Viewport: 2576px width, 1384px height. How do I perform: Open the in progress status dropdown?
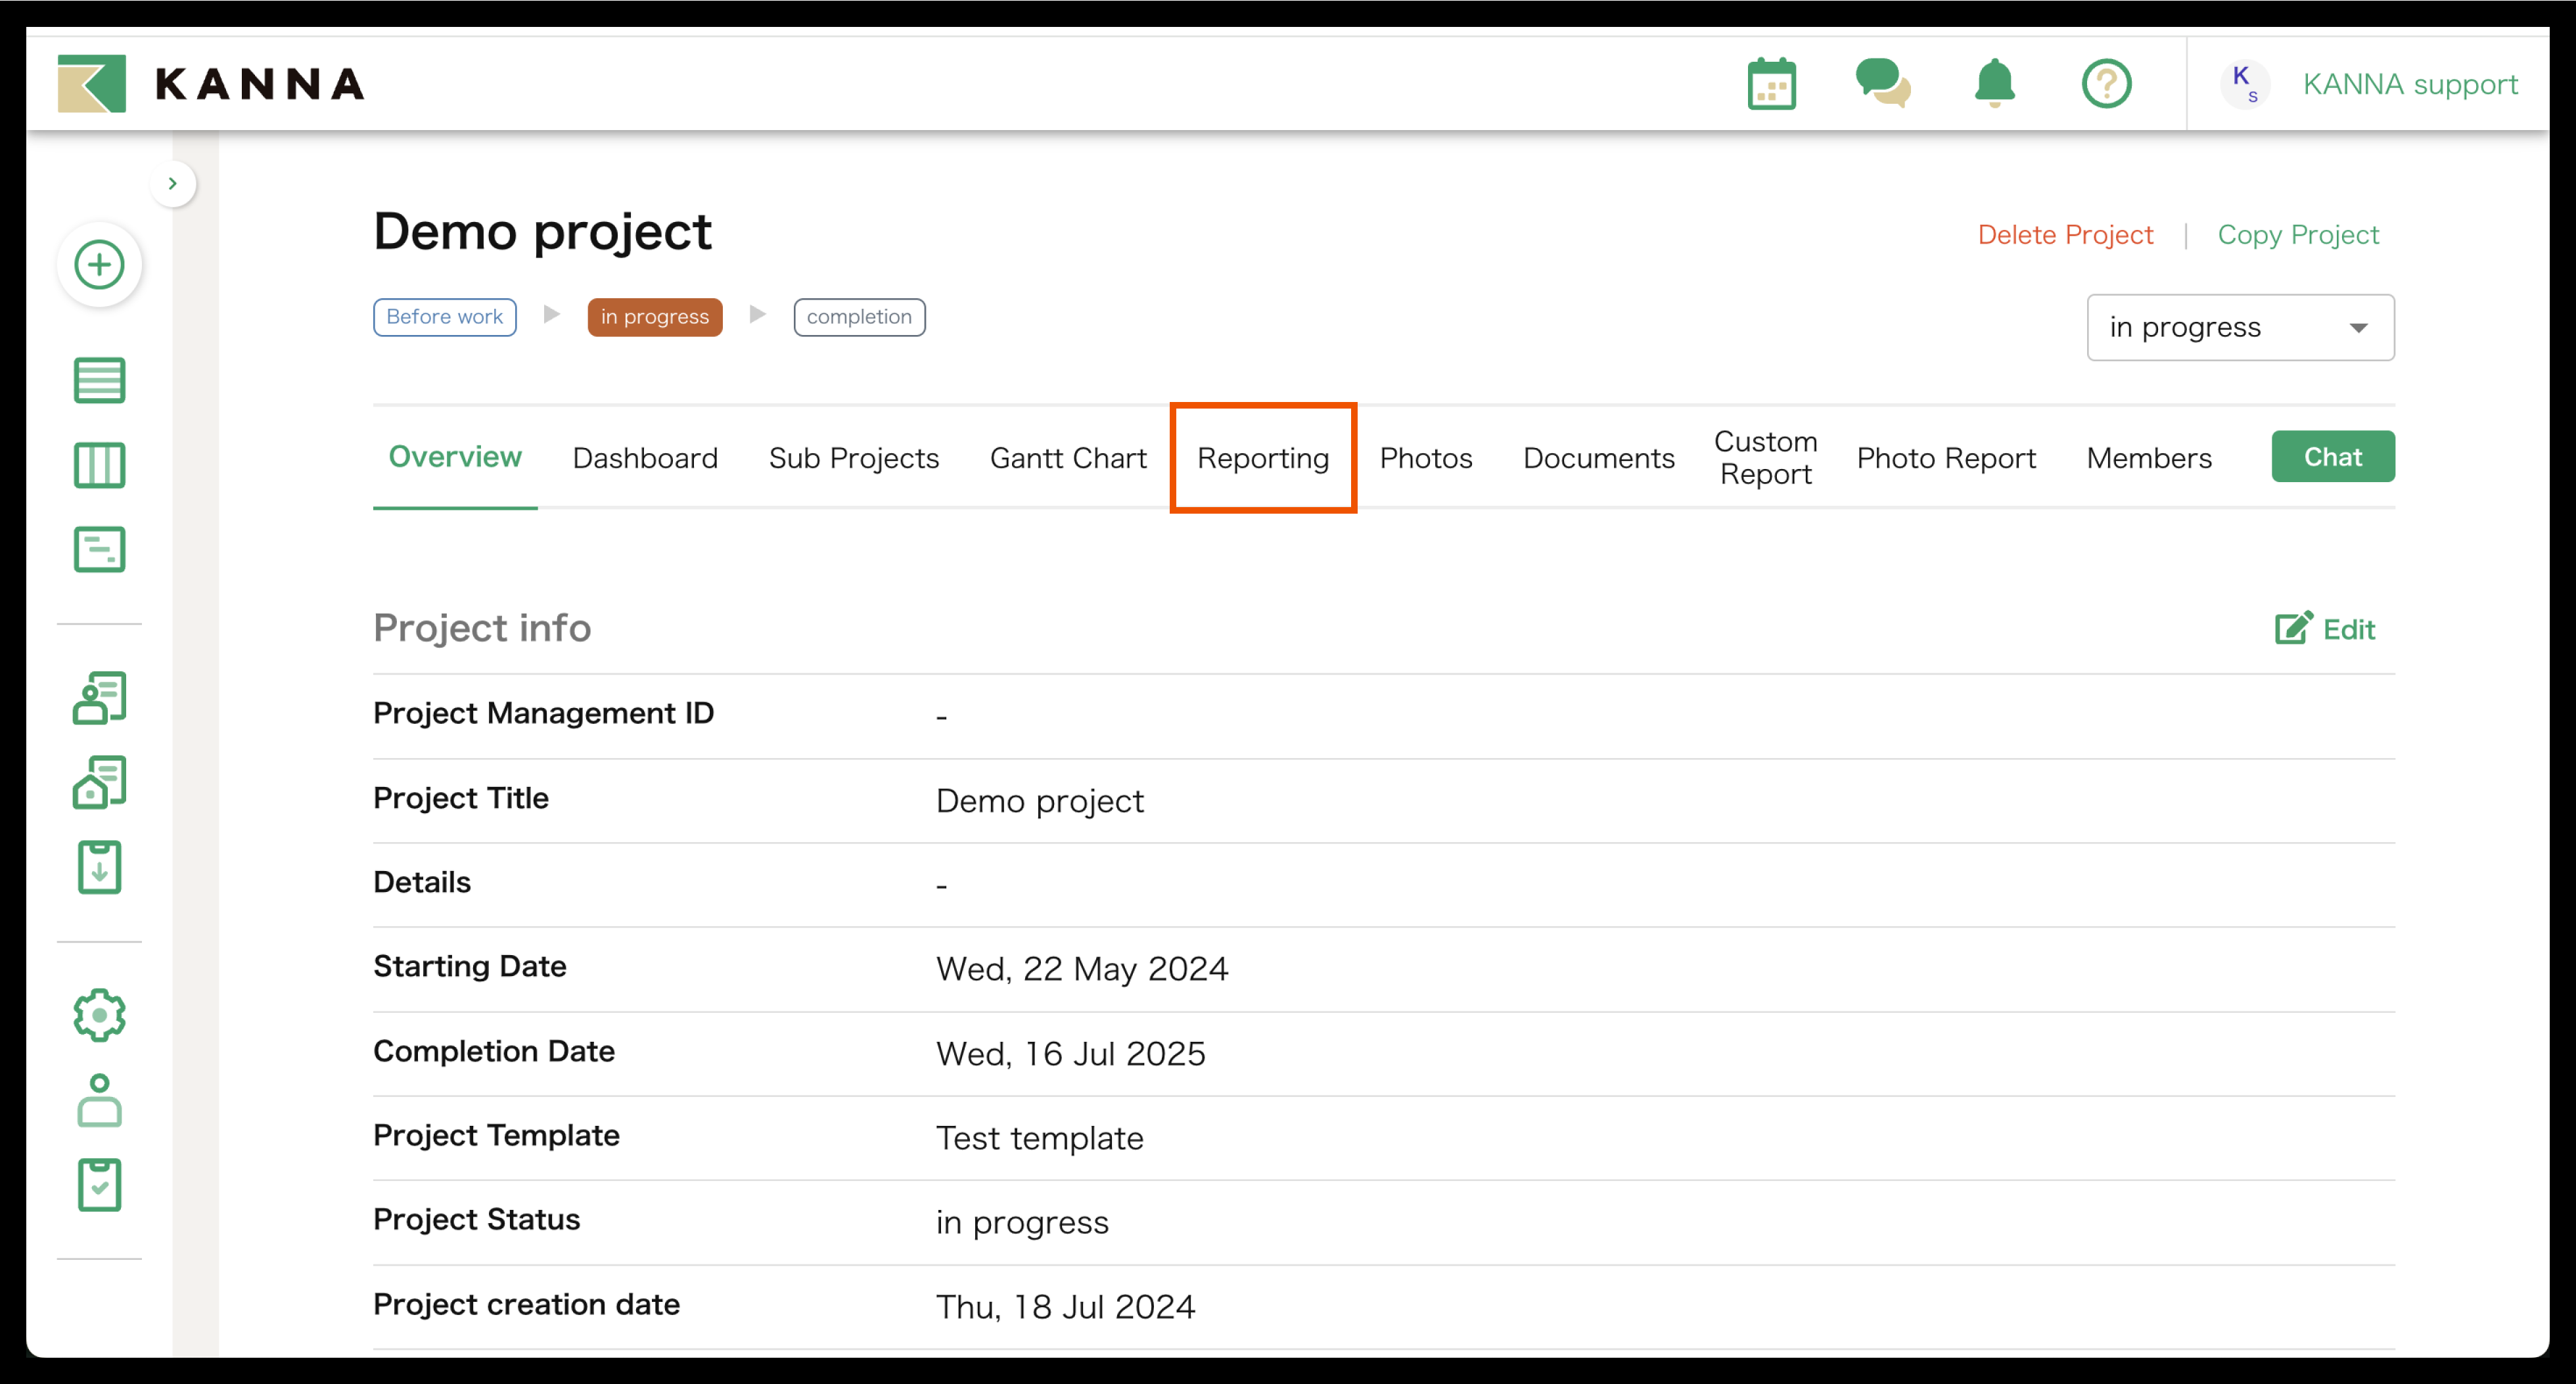point(2239,328)
